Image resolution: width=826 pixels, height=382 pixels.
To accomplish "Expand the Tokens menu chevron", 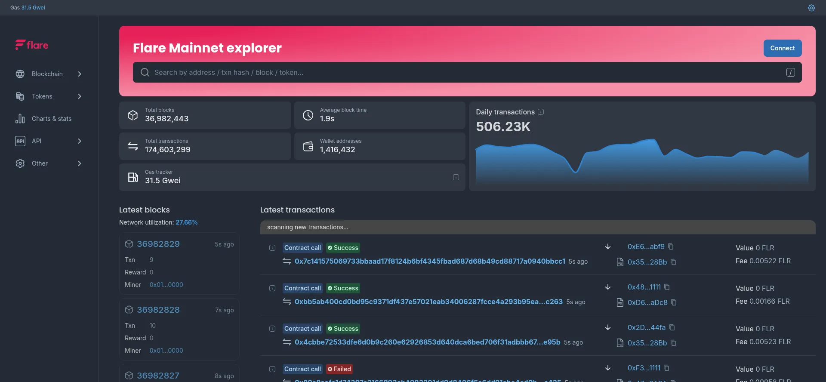I will (80, 96).
